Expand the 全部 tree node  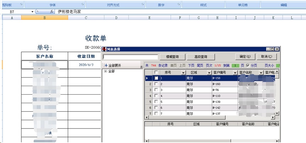(105, 71)
